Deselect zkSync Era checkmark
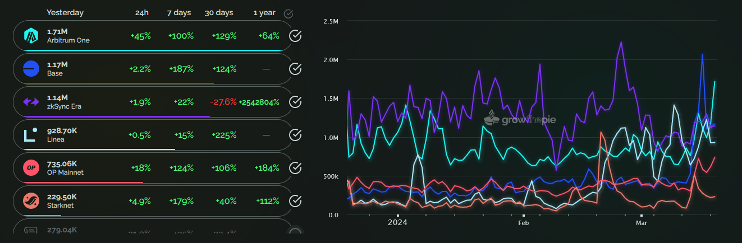 pos(295,102)
